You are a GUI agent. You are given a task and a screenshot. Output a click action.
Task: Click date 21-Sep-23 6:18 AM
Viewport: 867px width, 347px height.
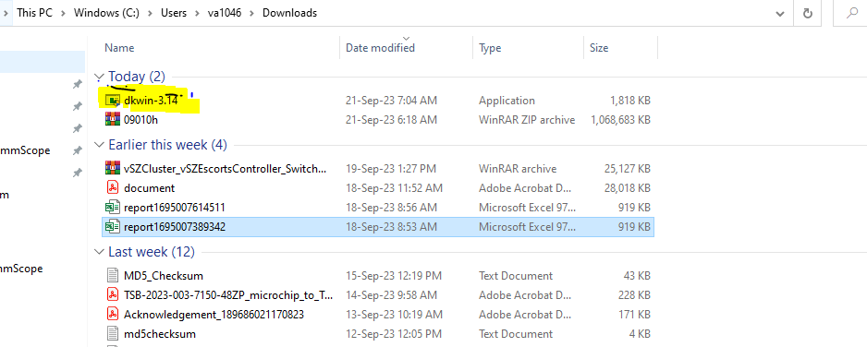tap(392, 120)
